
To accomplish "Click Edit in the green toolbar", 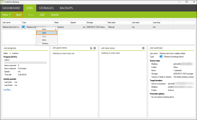I will click(x=42, y=15).
